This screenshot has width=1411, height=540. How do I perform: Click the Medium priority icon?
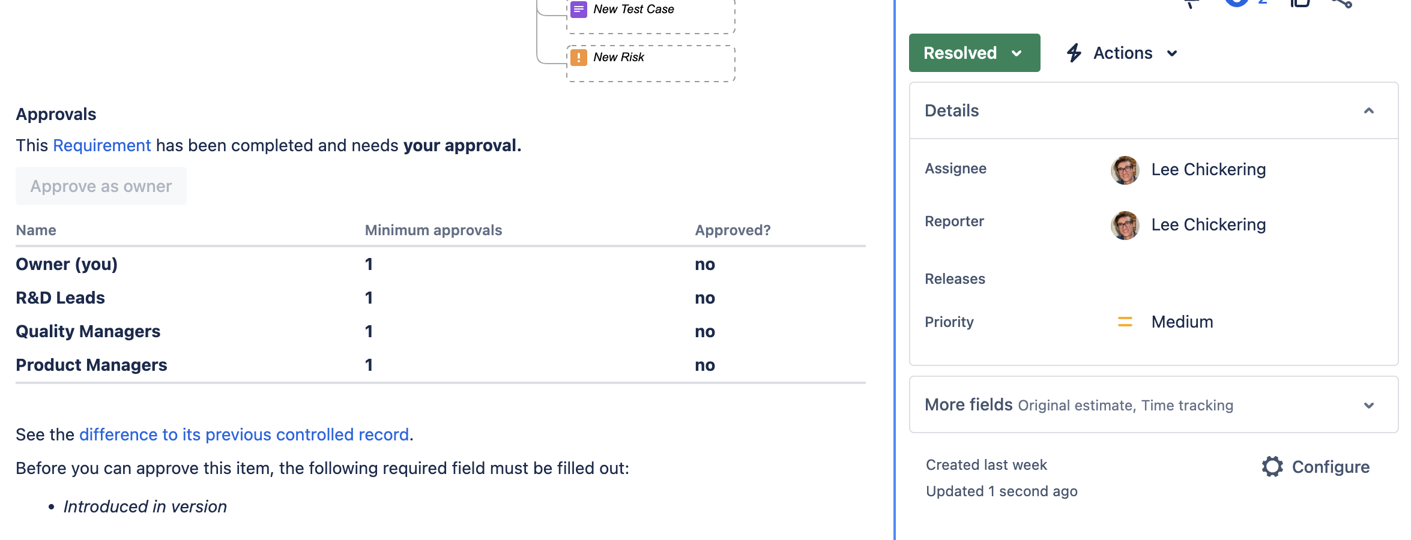click(1125, 322)
